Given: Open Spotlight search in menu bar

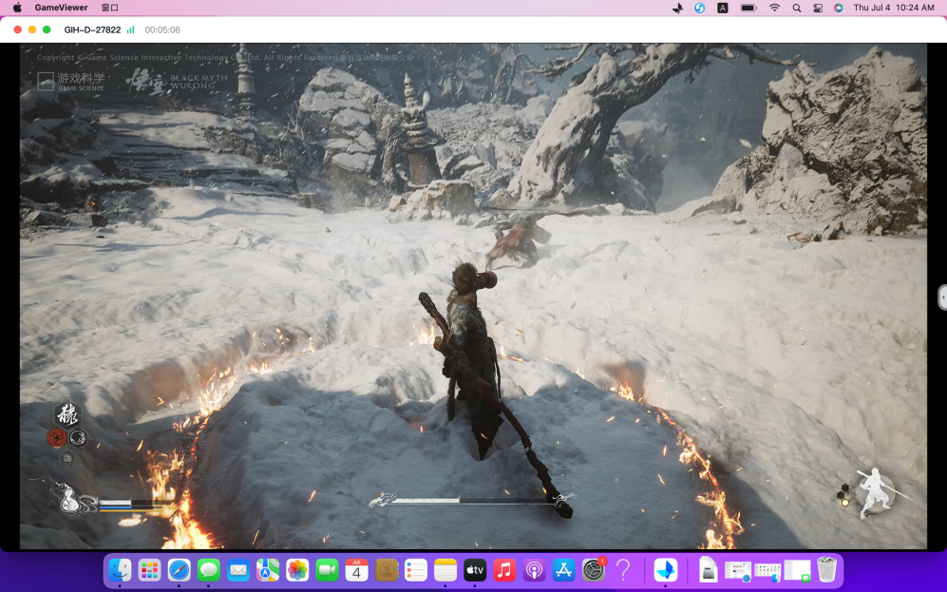Looking at the screenshot, I should [796, 8].
